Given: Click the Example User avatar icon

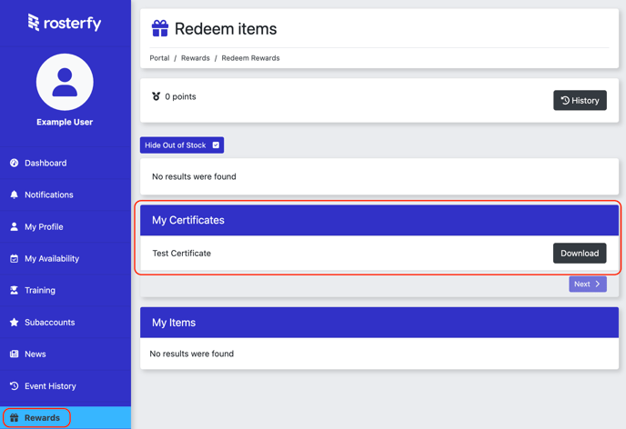Looking at the screenshot, I should coord(65,82).
